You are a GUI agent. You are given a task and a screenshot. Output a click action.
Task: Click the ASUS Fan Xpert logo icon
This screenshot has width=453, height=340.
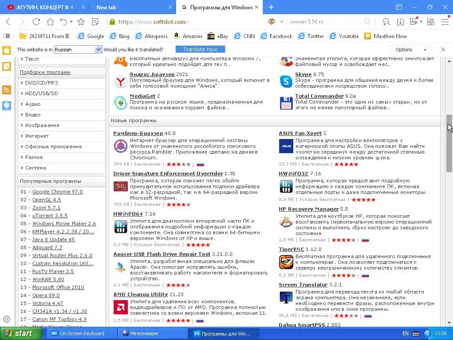[x=286, y=146]
